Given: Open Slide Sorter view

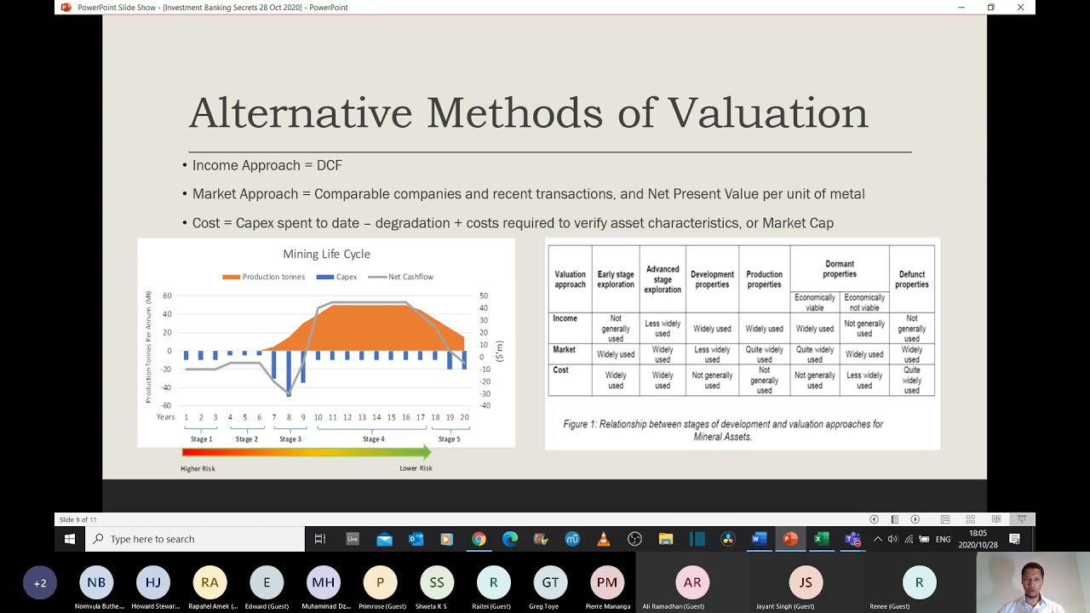Looking at the screenshot, I should click(970, 519).
